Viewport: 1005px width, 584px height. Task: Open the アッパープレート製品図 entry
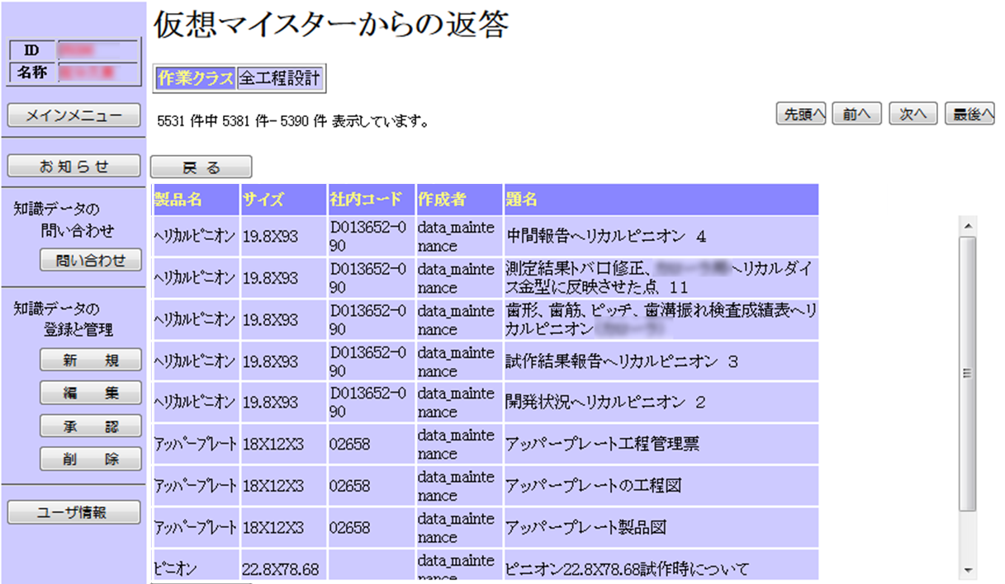coord(585,527)
